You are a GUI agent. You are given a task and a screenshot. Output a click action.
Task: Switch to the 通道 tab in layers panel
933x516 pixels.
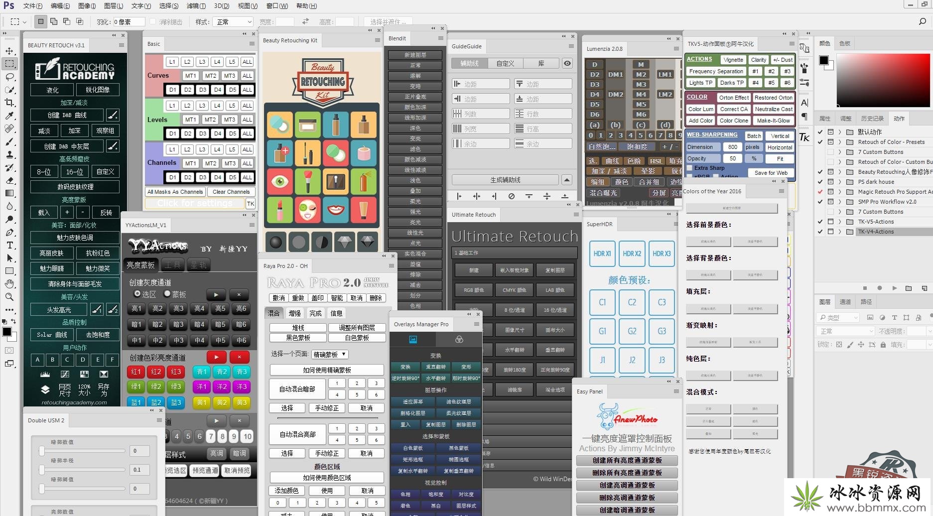click(x=845, y=302)
